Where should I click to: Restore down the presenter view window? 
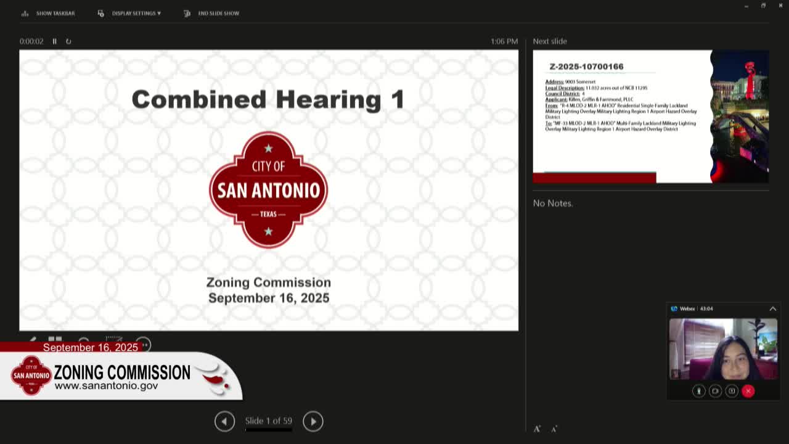(x=763, y=6)
